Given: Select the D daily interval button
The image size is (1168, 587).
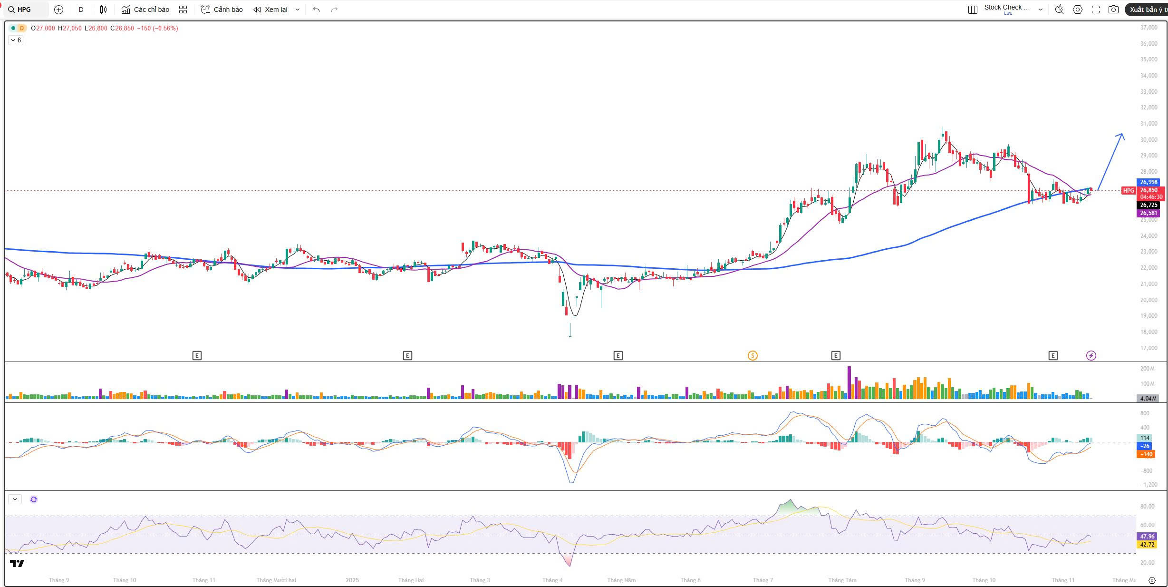Looking at the screenshot, I should coord(81,10).
